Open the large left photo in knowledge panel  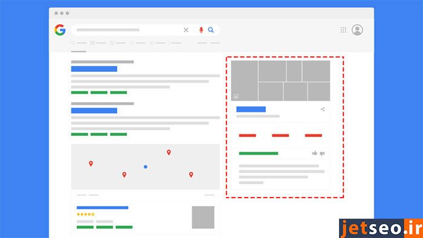[244, 80]
